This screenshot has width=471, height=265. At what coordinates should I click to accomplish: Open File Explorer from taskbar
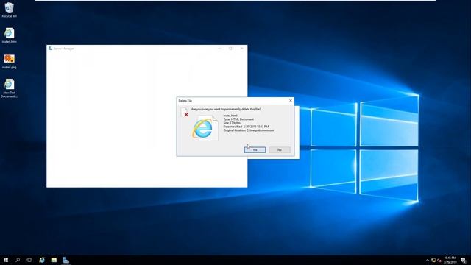tap(54, 260)
